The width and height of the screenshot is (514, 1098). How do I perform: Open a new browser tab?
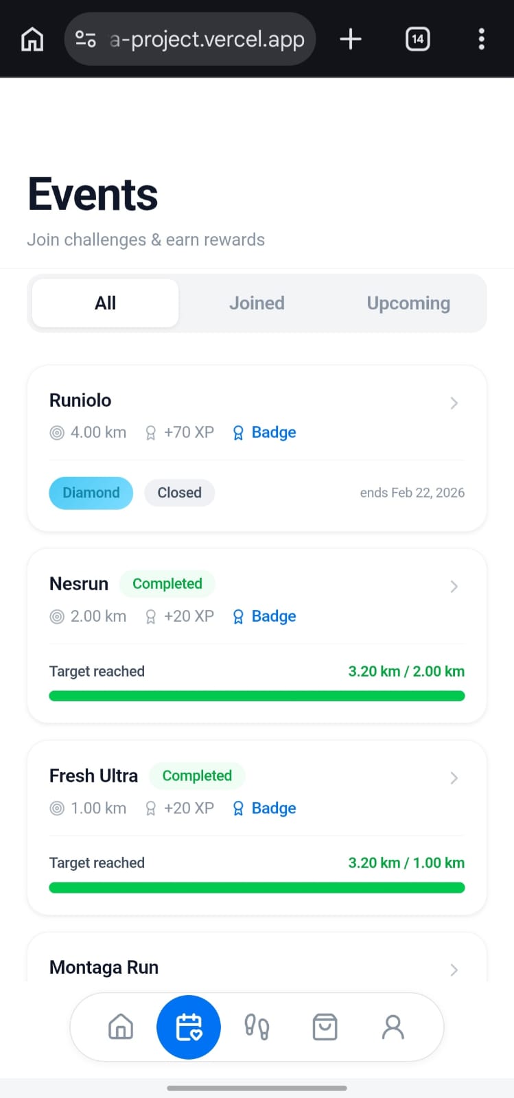click(x=351, y=39)
